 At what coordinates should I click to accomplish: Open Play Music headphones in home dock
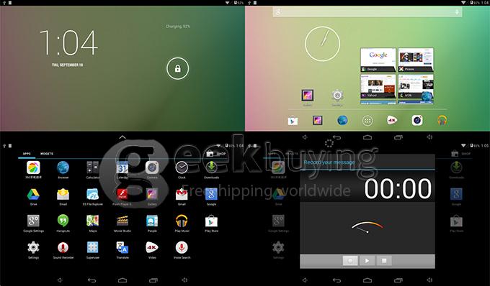pos(442,120)
